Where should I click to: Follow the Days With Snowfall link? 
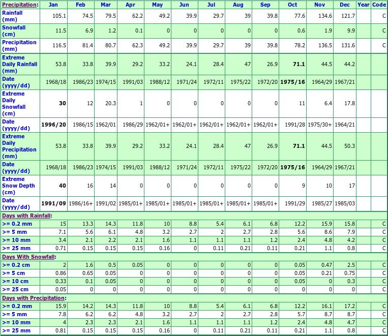[x=27, y=257]
